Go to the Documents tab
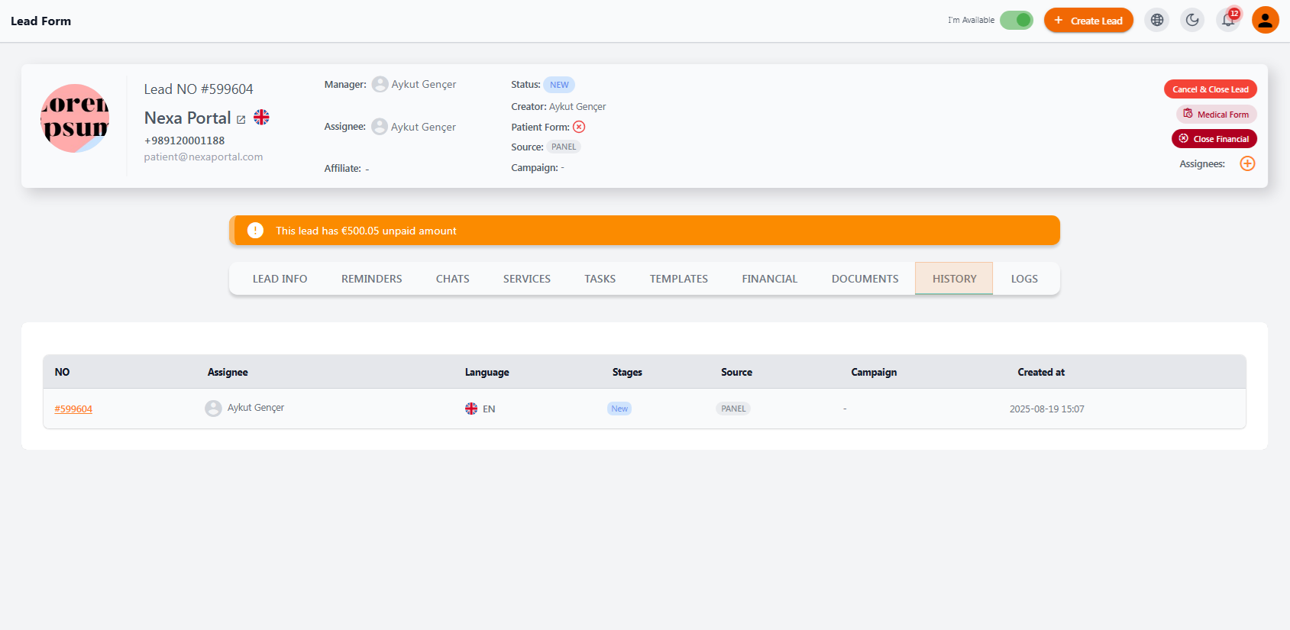 coord(865,279)
